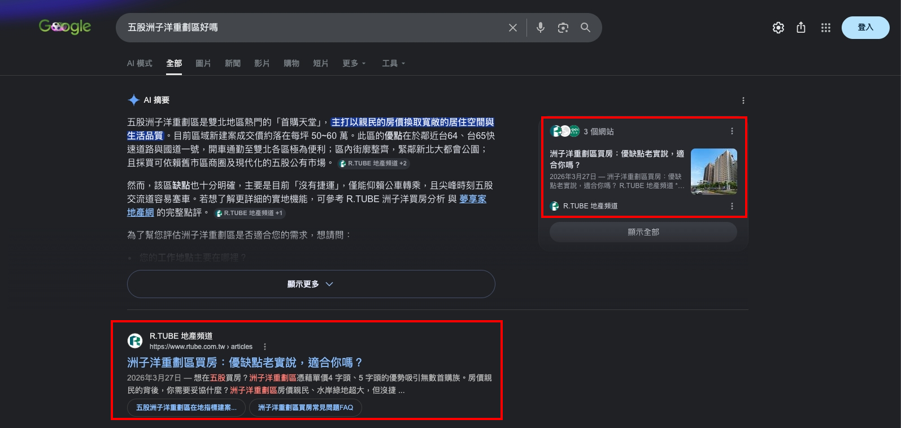Click the Google logo
Image resolution: width=901 pixels, height=428 pixels.
click(x=65, y=27)
